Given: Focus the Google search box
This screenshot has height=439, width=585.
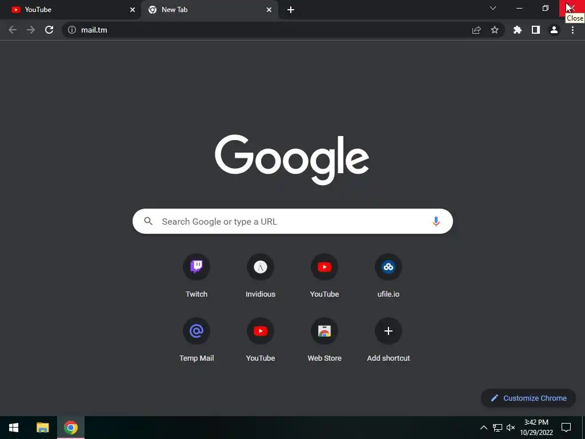Looking at the screenshot, I should coord(292,221).
